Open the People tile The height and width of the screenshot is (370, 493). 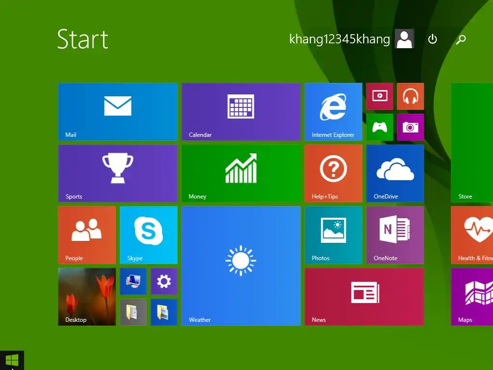87,235
